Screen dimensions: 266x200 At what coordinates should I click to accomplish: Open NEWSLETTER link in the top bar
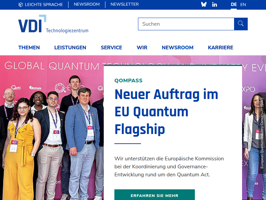[x=125, y=4]
